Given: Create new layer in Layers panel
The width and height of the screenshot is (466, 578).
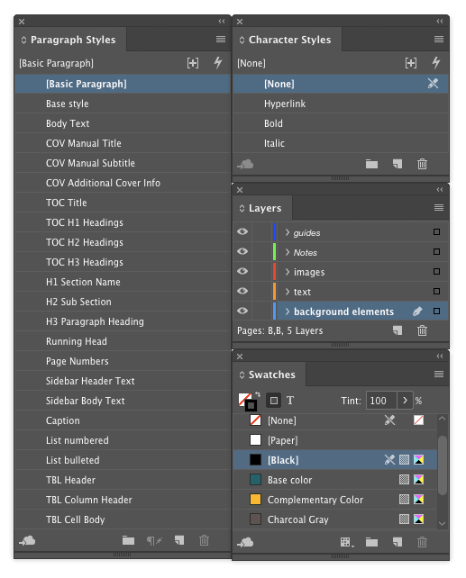Looking at the screenshot, I should click(397, 330).
